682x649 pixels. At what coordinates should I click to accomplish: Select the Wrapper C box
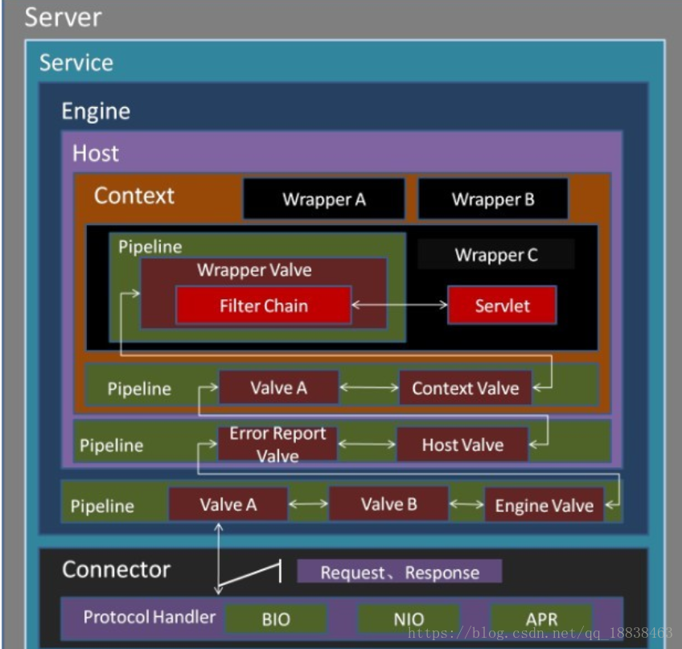click(x=496, y=254)
